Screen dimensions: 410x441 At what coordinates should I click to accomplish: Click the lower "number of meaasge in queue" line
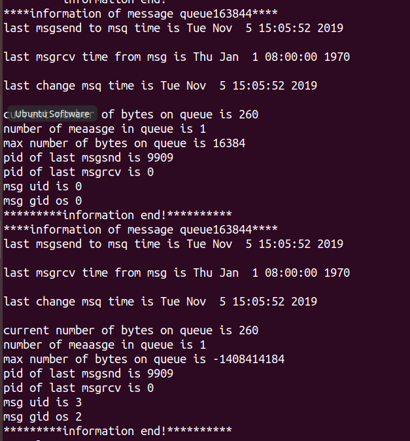click(x=105, y=345)
